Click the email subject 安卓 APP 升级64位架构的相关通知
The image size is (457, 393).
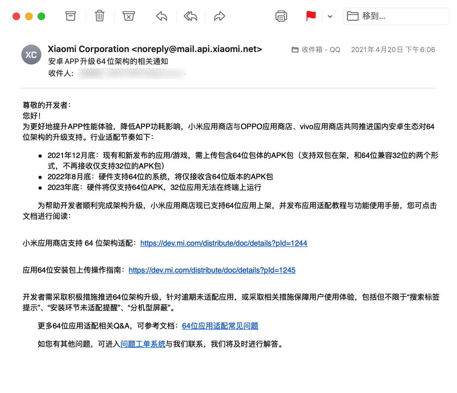coord(108,61)
